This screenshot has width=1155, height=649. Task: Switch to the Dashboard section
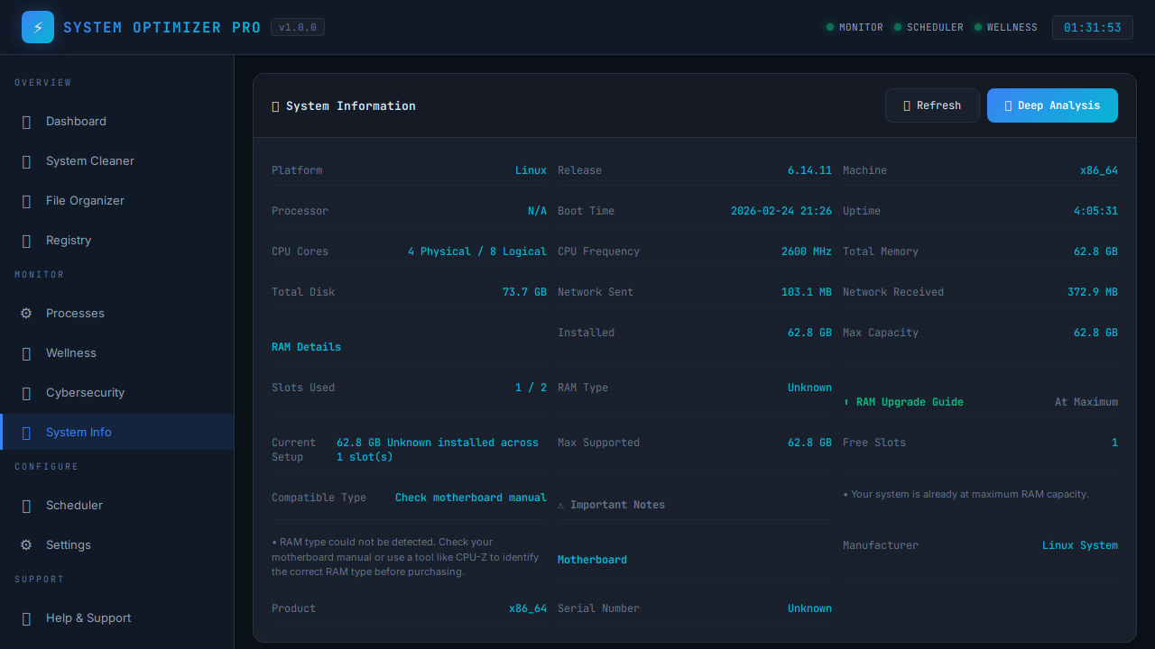tap(76, 122)
